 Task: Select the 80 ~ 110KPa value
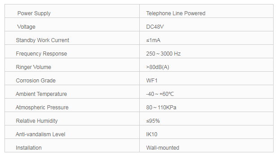pyautogui.click(x=161, y=108)
